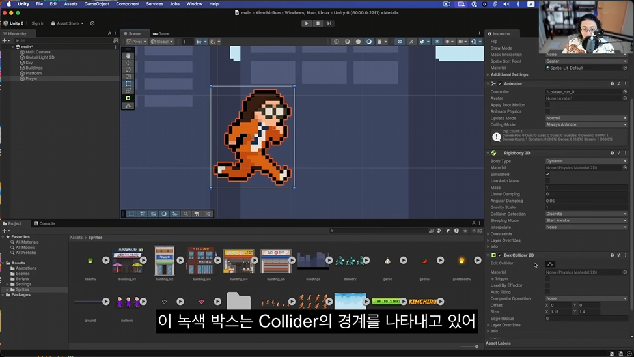Viewport: 634px width, 357px height.
Task: Open the Component menu
Action: tap(128, 4)
